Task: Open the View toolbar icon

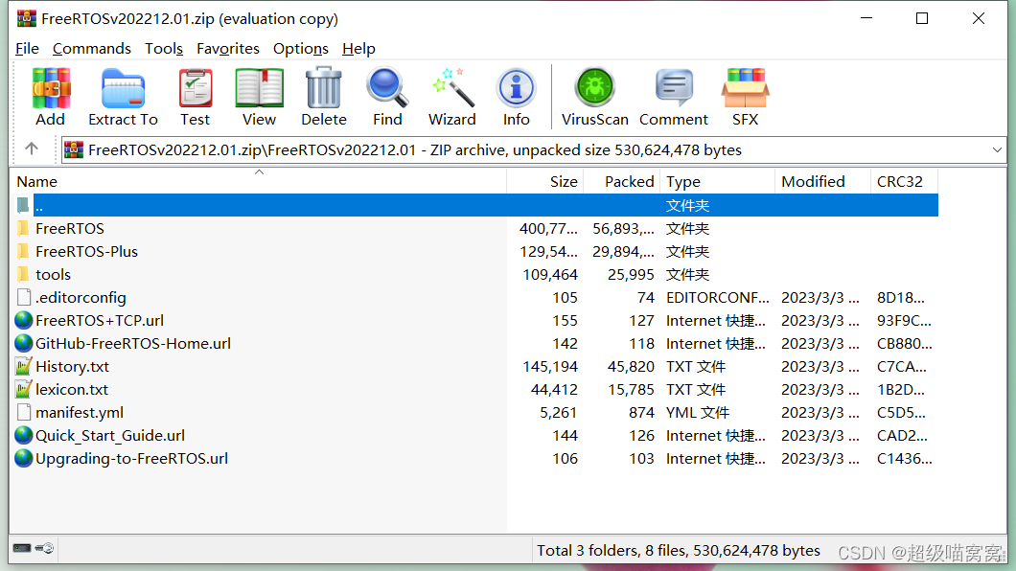Action: point(259,88)
